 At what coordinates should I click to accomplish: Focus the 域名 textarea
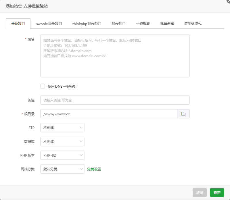point(115,56)
